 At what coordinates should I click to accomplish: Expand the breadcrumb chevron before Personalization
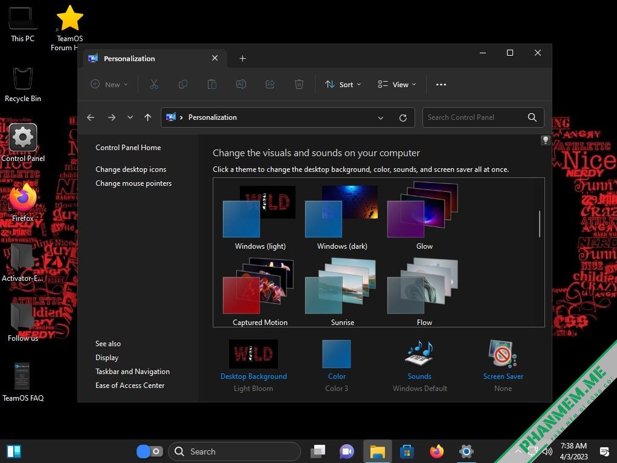(181, 117)
